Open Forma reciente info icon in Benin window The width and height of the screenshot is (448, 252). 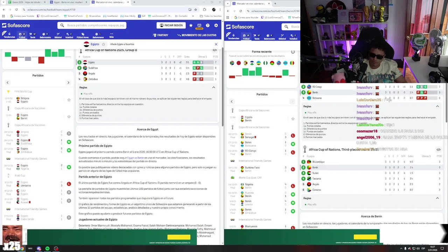[293, 52]
